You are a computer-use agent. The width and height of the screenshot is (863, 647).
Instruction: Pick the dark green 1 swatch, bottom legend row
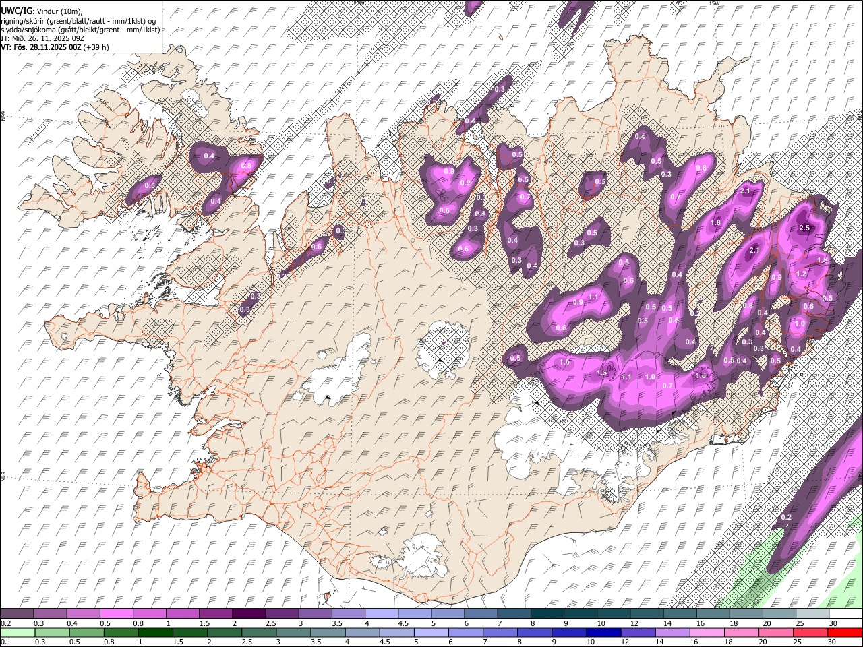[155, 632]
